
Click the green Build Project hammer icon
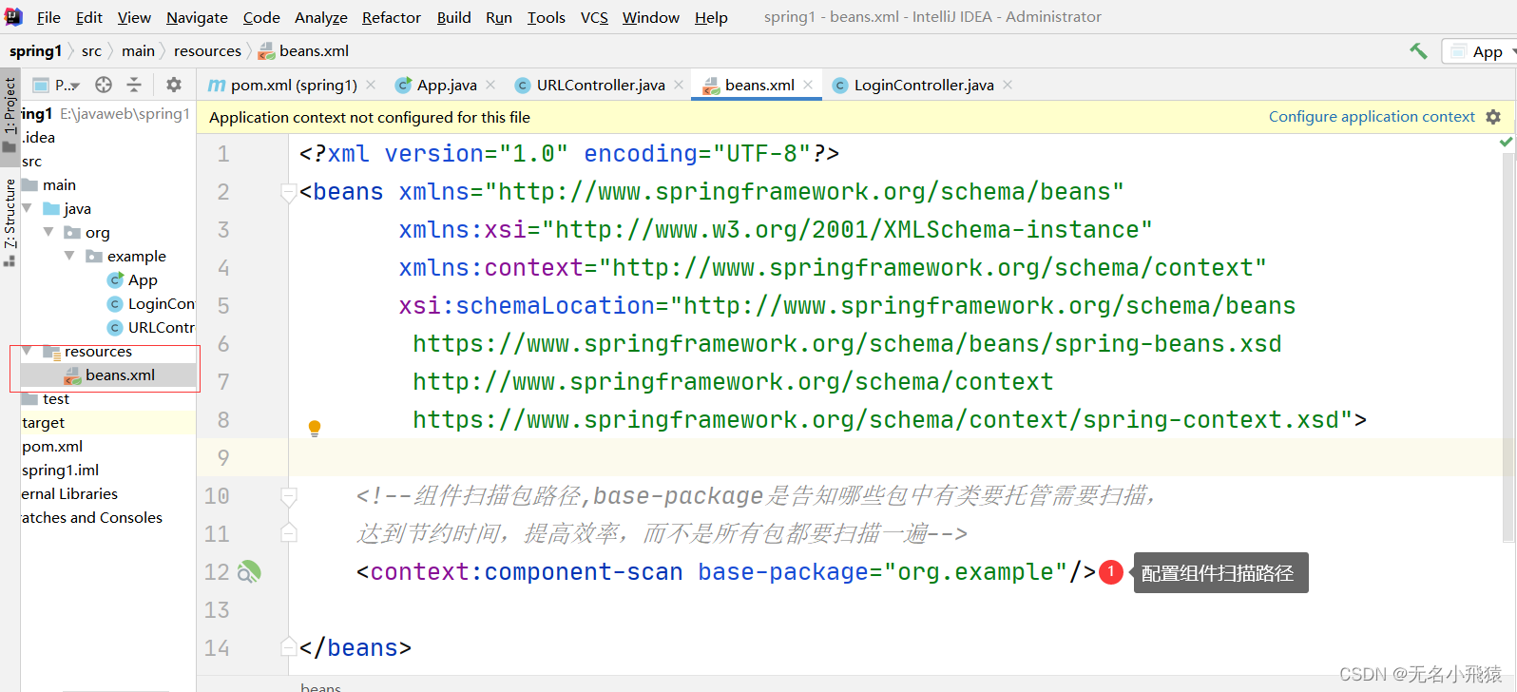click(x=1418, y=51)
